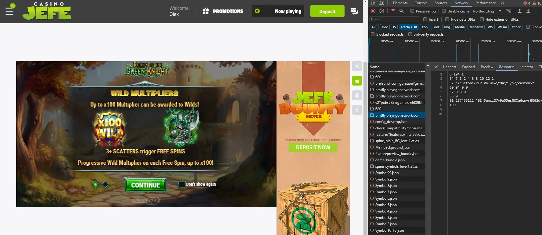Check 3rd-party requests checkbox
Image resolution: width=542 pixels, height=235 pixels.
[410, 34]
